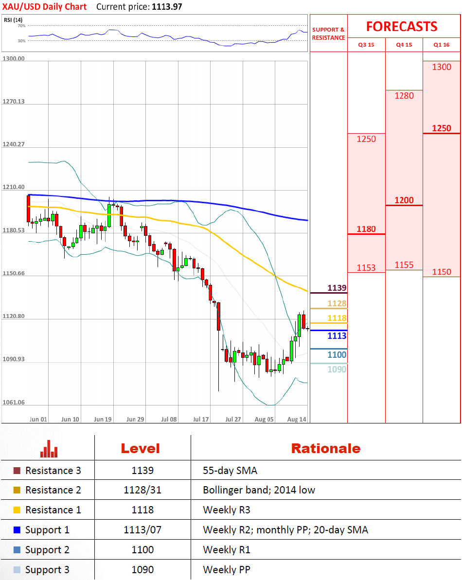Click the RSI (14) indicator label
This screenshot has height=580, width=462.
[x=13, y=20]
